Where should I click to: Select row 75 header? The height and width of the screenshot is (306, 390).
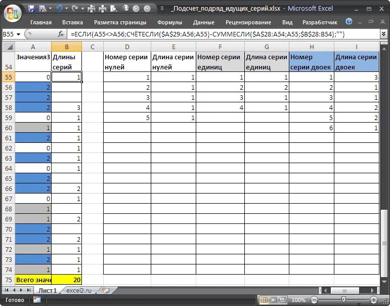click(9, 280)
